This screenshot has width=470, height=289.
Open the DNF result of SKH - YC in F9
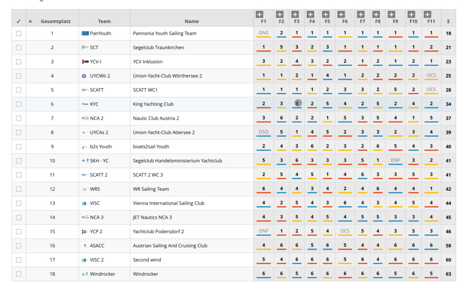point(395,160)
